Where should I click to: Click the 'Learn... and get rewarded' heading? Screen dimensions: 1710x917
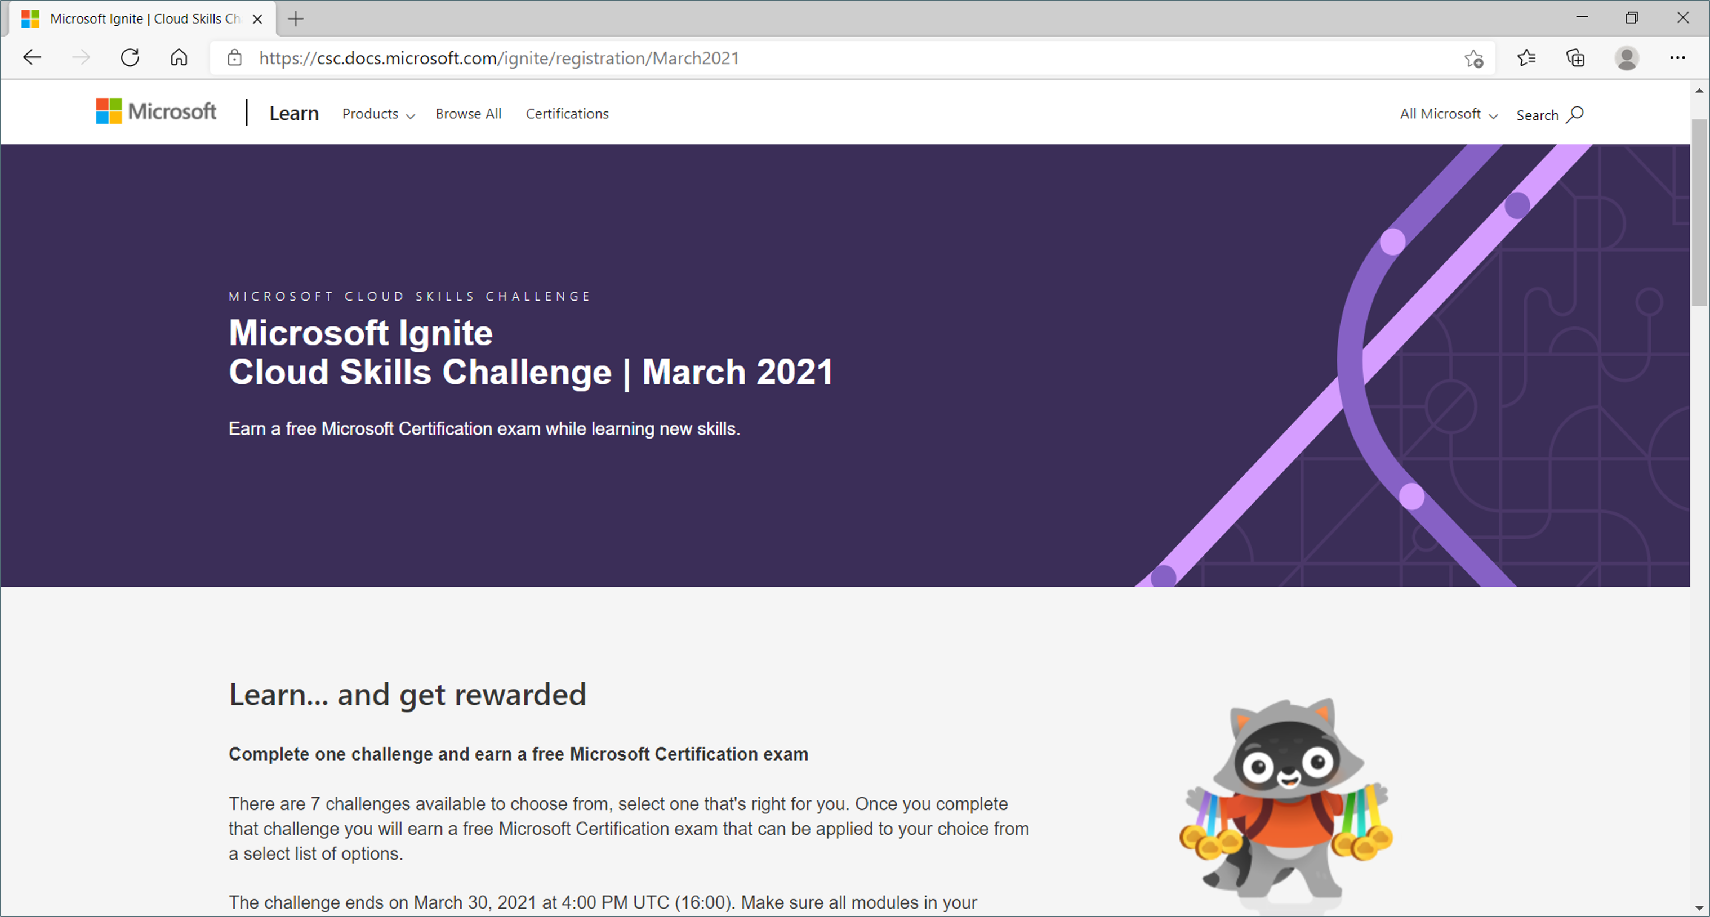[x=407, y=695]
